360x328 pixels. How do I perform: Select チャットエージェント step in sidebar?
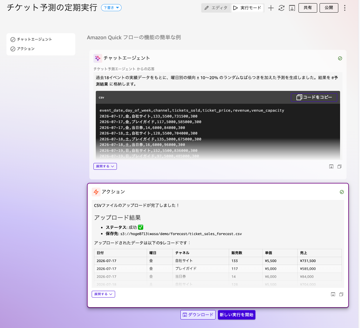(35, 39)
